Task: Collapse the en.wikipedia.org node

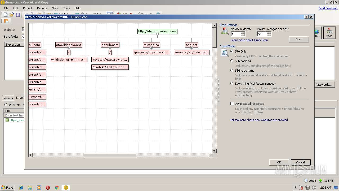Action: (x=69, y=47)
